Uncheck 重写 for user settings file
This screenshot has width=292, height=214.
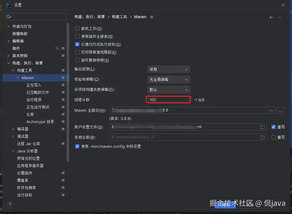click(x=273, y=127)
